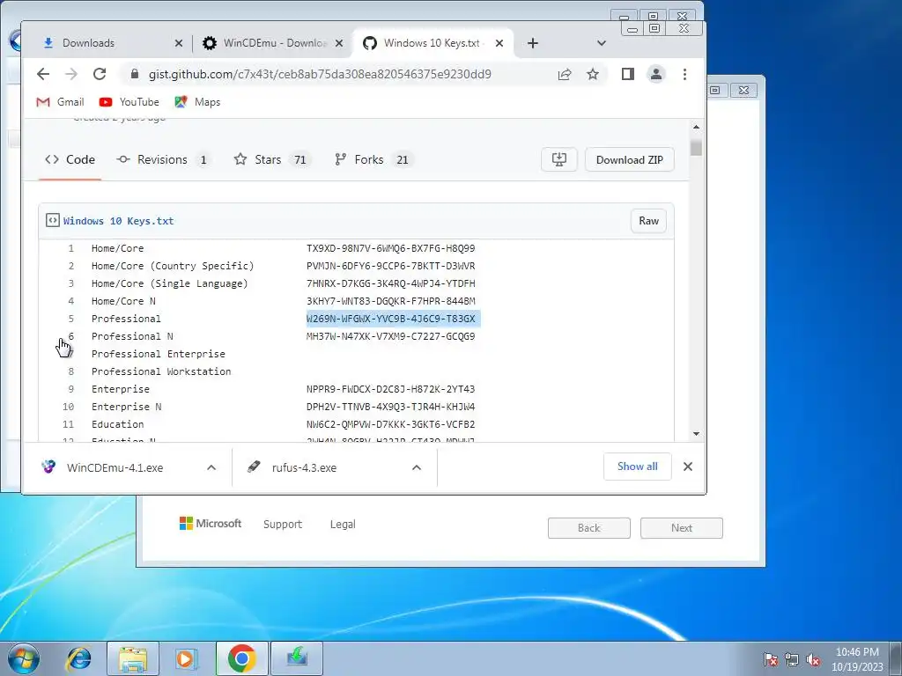Screen dimensions: 902x676
Task: Open the Windows Start menu
Action: [x=24, y=658]
